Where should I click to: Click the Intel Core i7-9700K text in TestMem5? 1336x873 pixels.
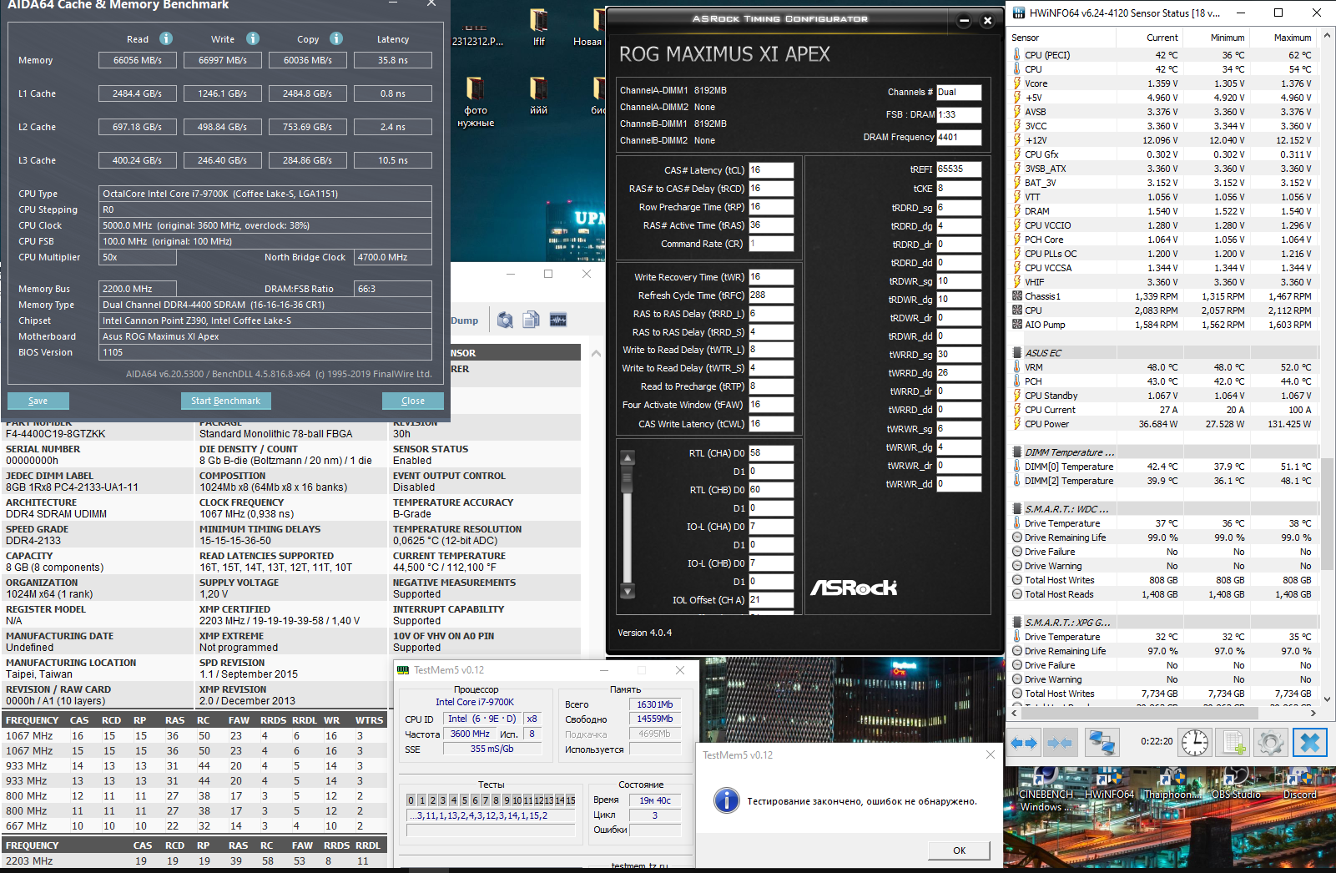click(475, 702)
